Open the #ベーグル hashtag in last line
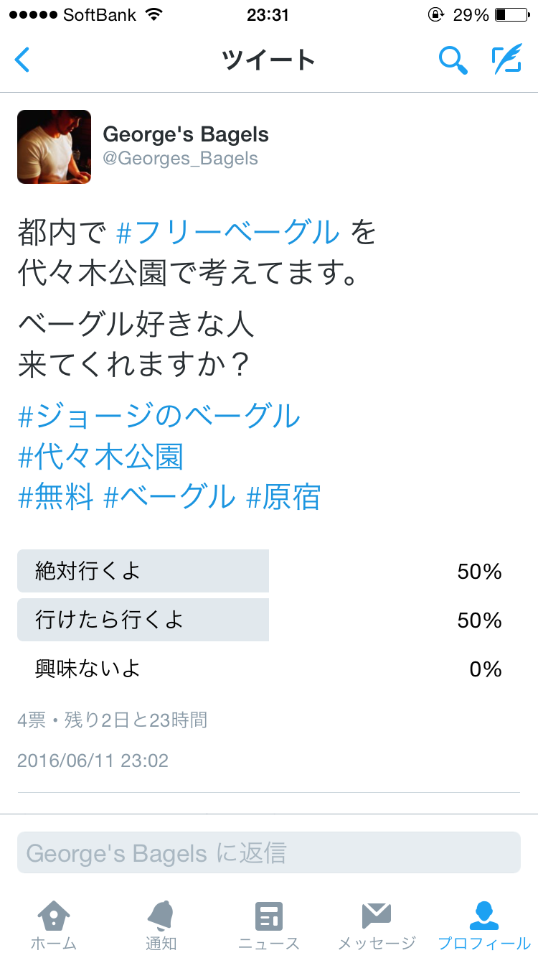 tap(169, 497)
